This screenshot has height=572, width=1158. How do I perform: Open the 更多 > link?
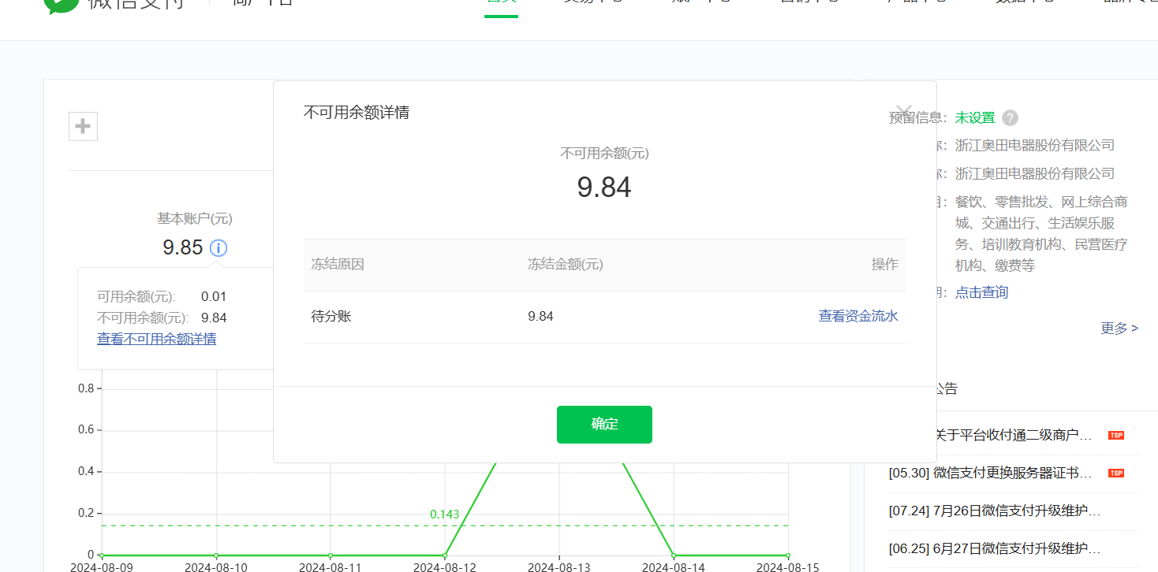point(1119,328)
